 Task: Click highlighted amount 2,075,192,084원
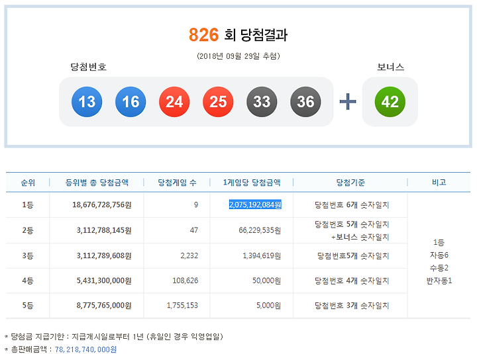click(x=255, y=205)
